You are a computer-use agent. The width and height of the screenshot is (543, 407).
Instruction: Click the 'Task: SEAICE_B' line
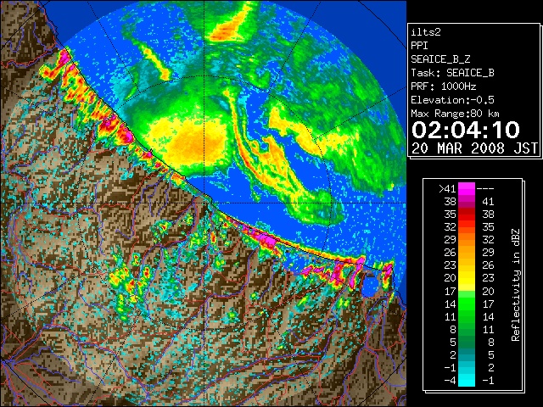pos(452,73)
